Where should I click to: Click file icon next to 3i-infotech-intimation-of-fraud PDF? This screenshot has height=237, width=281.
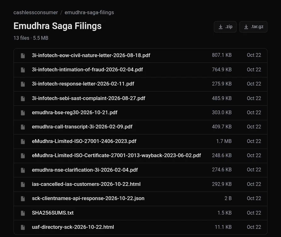pos(23,70)
